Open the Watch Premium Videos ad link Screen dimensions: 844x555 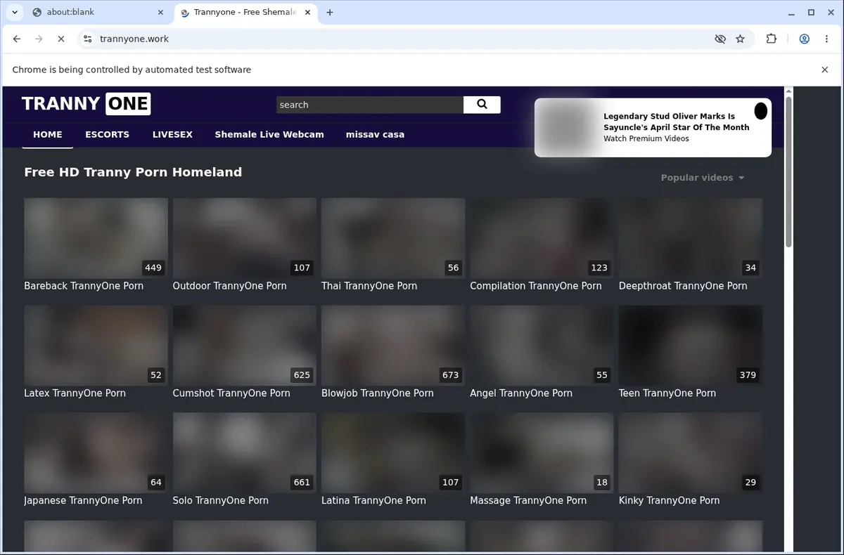click(646, 139)
